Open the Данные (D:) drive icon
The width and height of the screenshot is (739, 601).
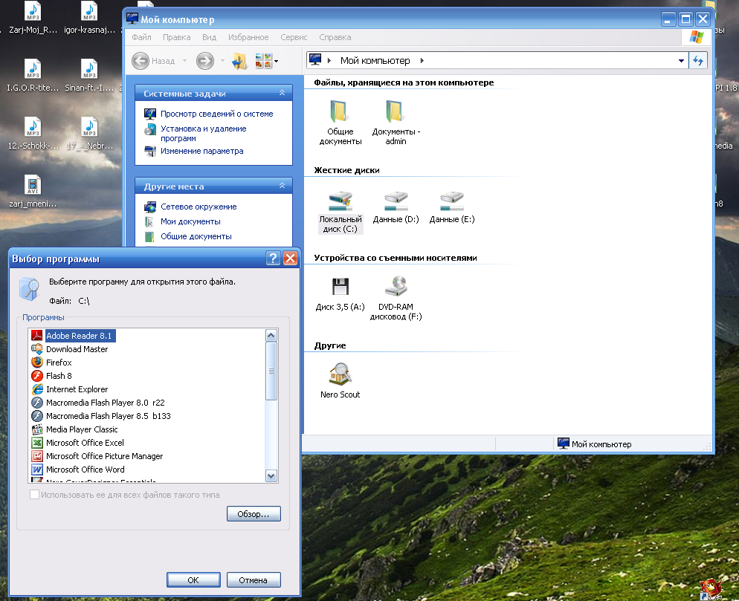coord(396,200)
